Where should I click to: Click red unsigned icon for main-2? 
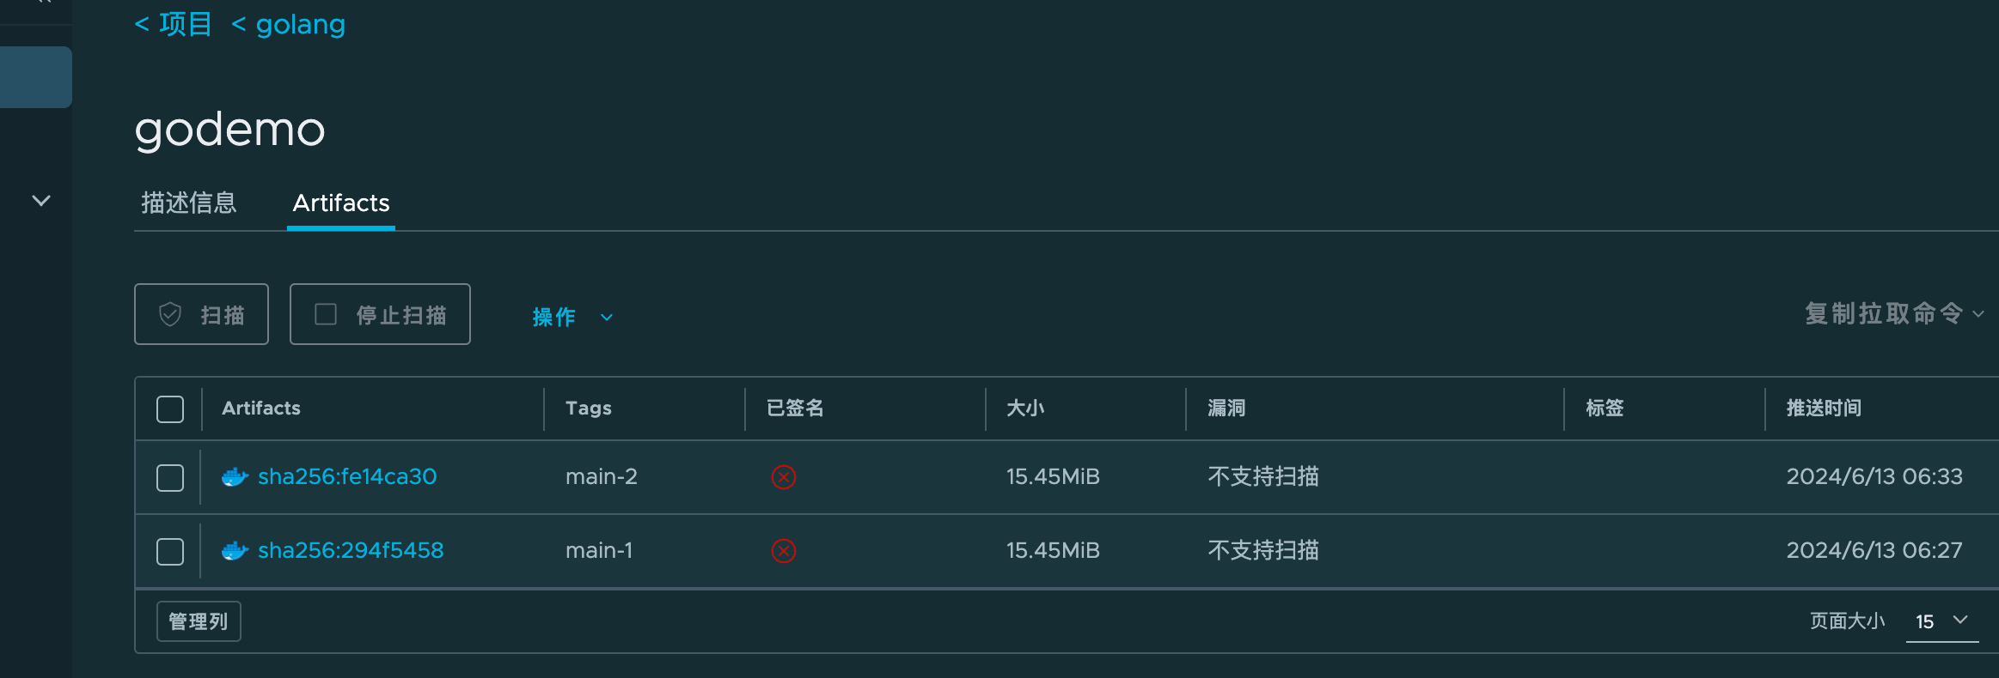tap(784, 476)
